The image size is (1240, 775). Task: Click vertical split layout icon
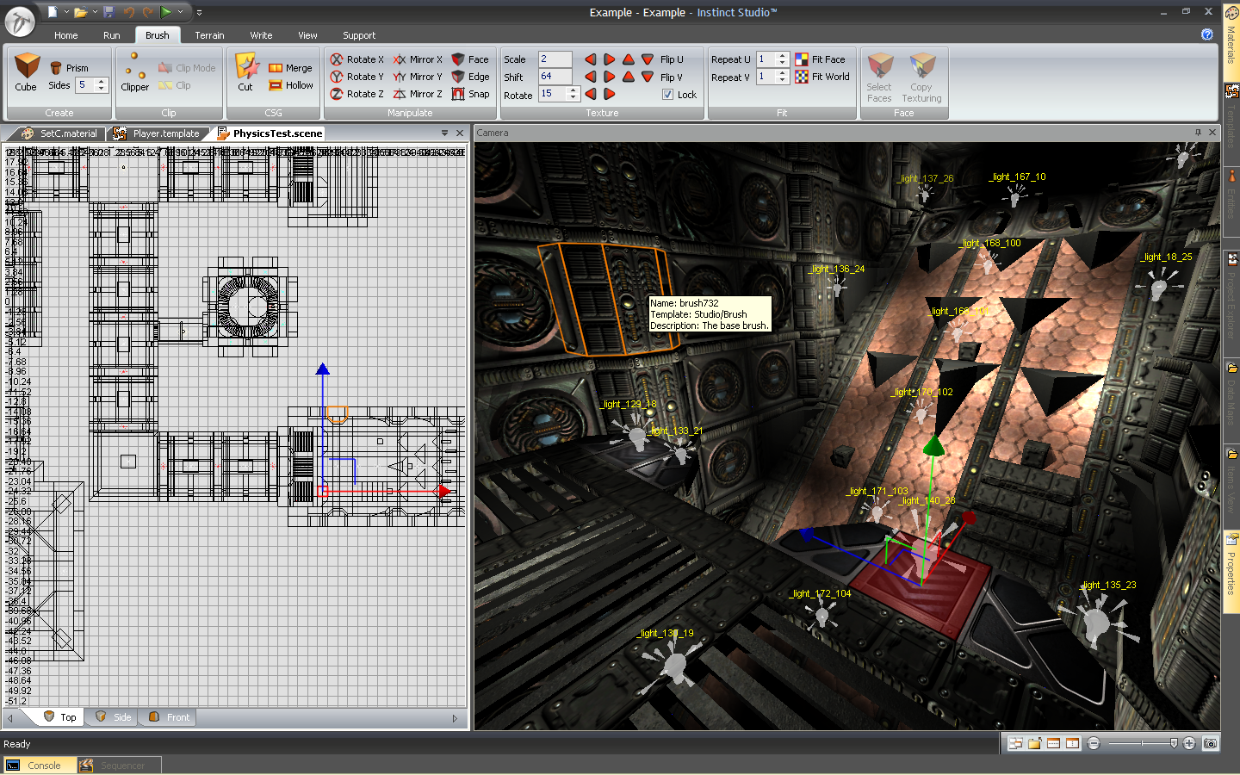tap(1072, 743)
